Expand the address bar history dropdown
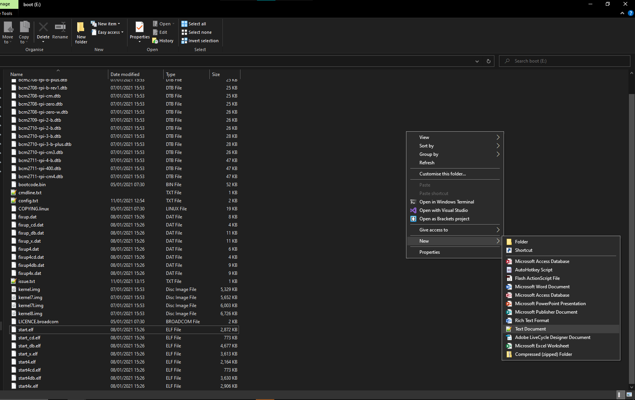The image size is (635, 400). pos(477,61)
